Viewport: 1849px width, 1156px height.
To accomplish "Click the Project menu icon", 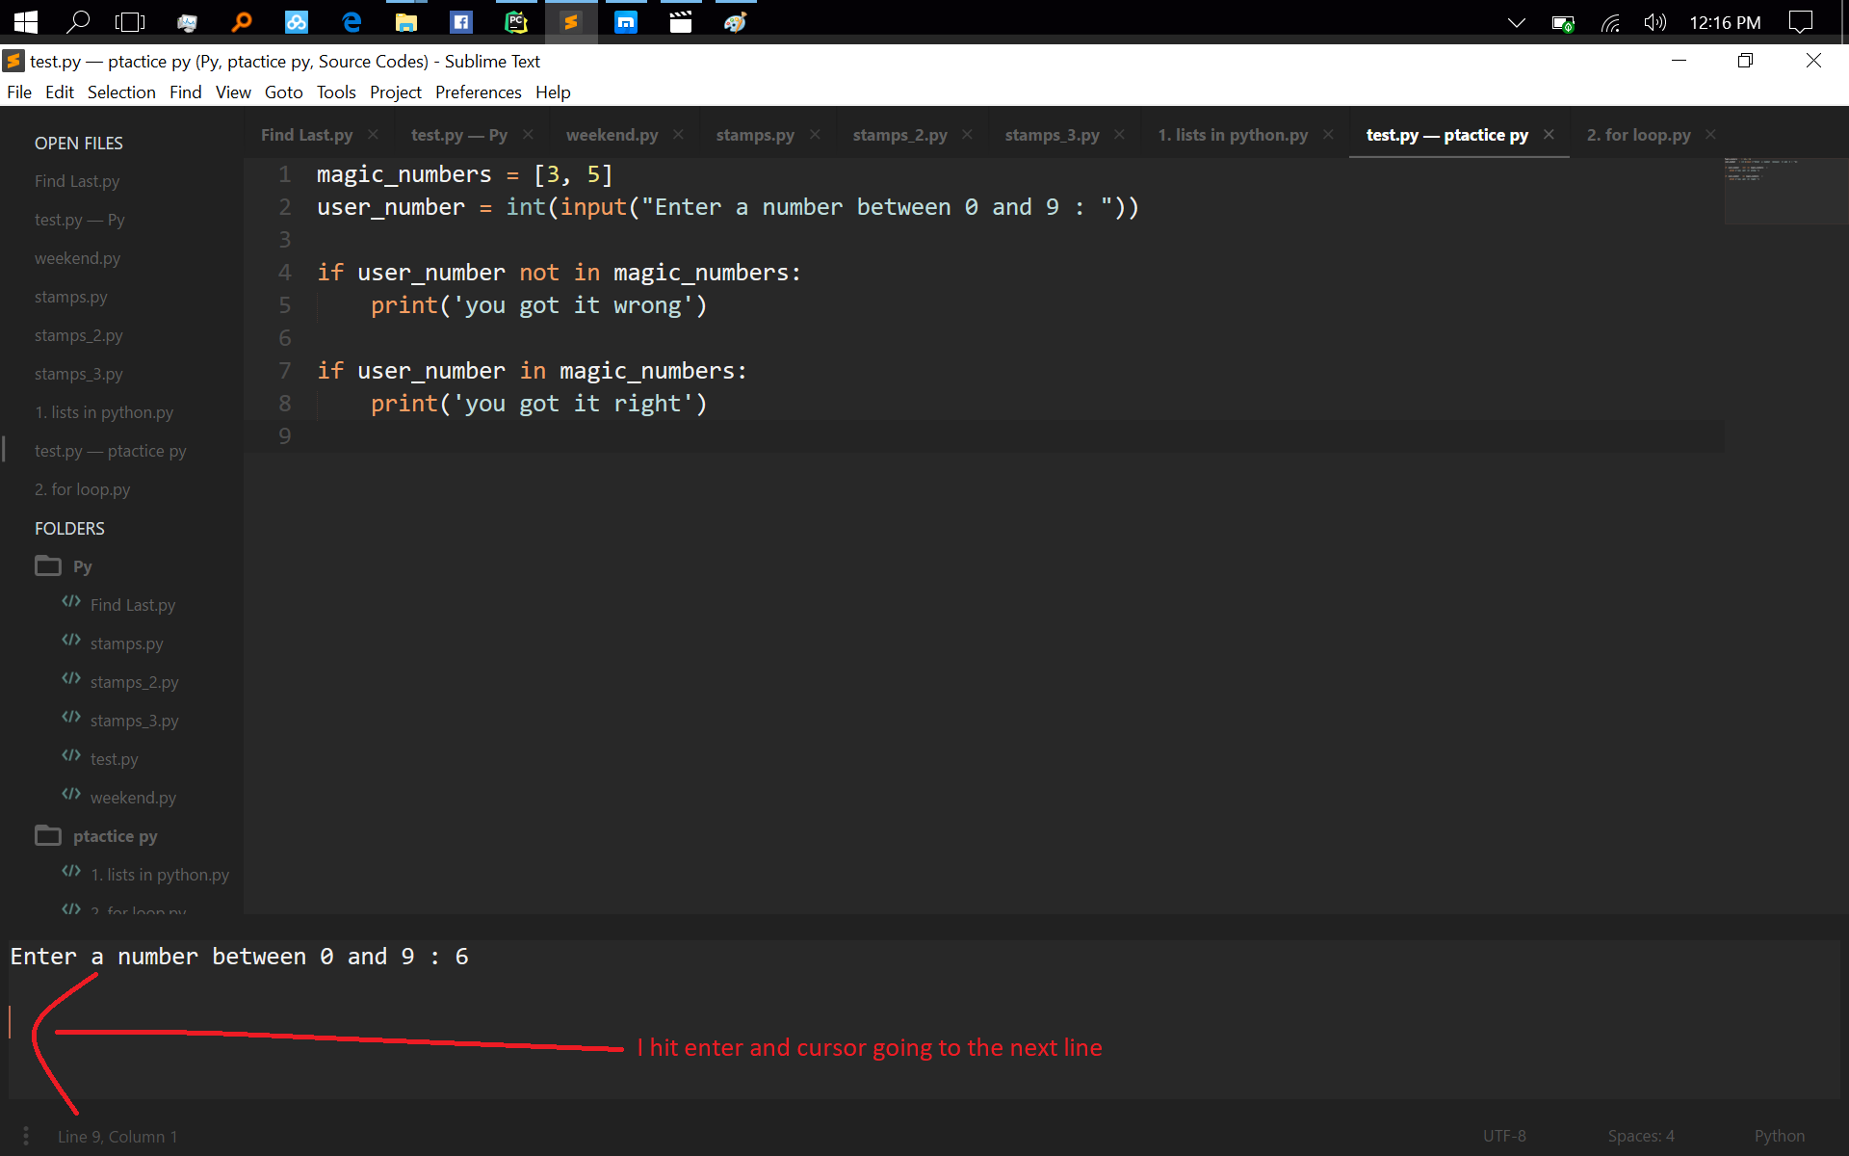I will click(x=394, y=92).
